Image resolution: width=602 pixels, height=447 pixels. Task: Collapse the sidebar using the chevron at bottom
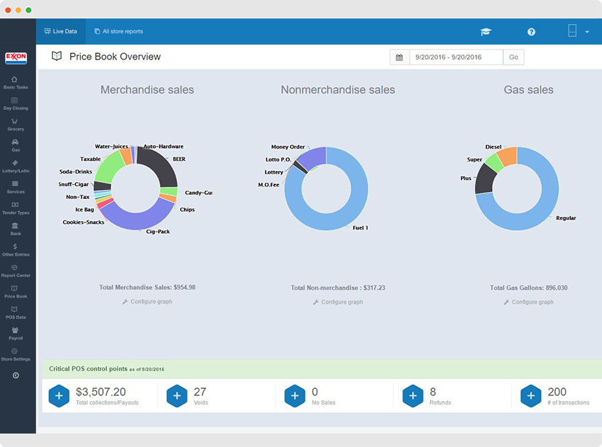click(x=16, y=375)
